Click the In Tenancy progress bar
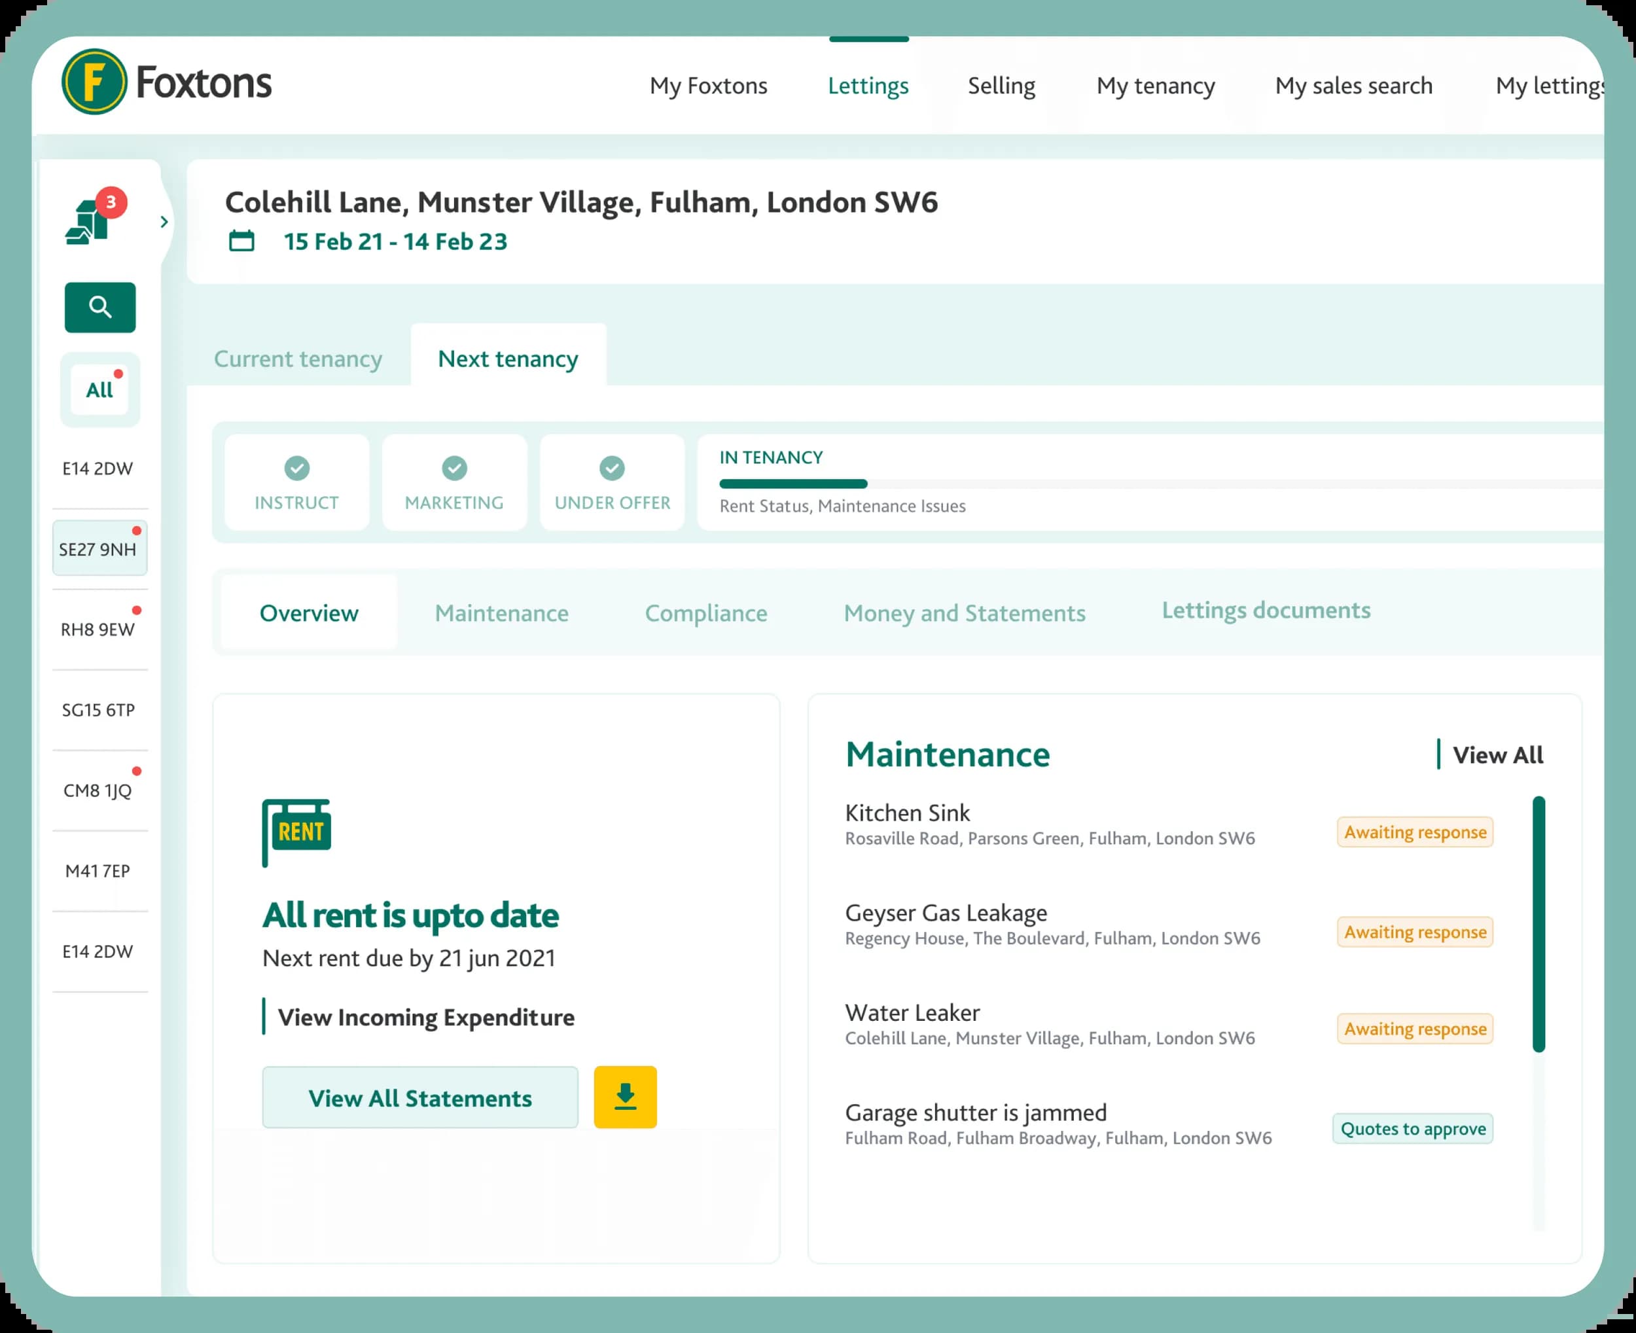 pyautogui.click(x=793, y=484)
